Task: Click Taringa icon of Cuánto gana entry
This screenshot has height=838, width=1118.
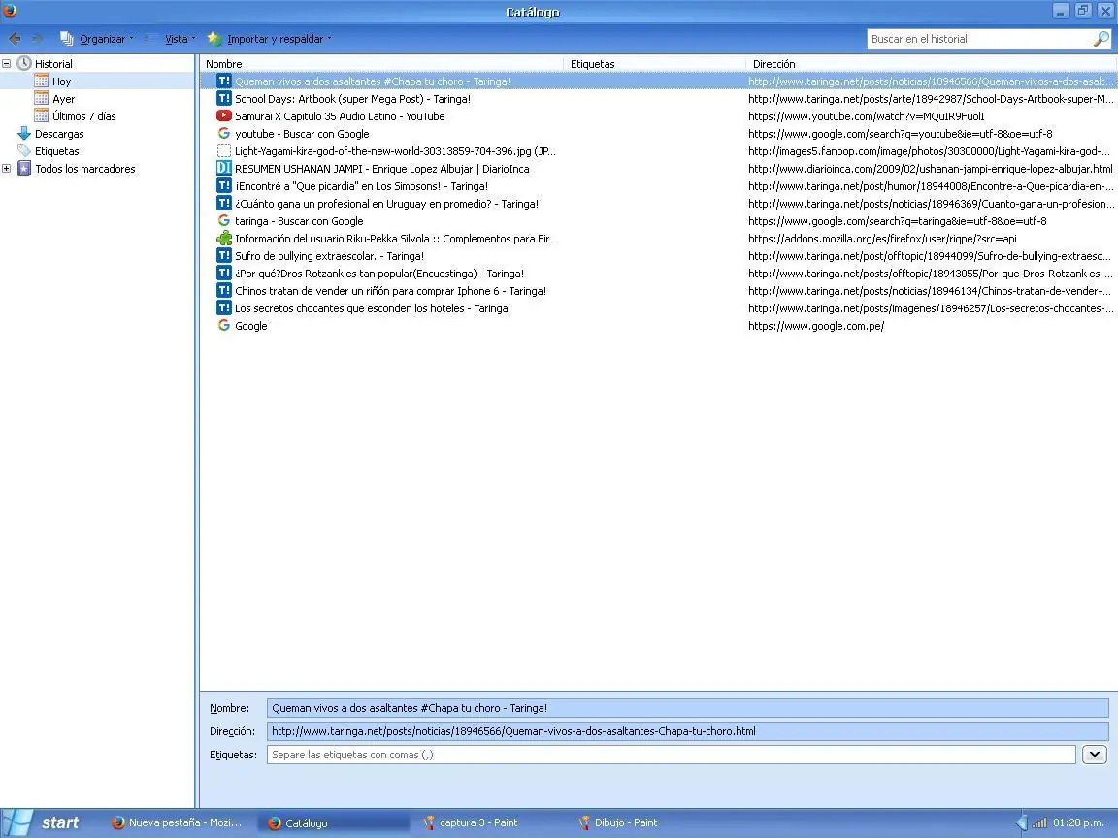Action: click(224, 203)
